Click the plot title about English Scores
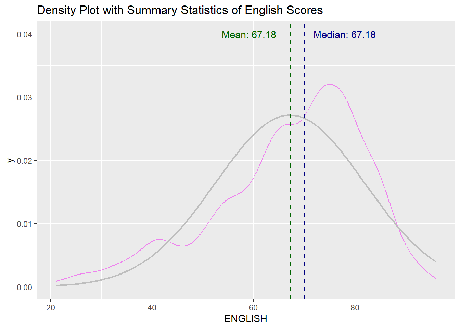The width and height of the screenshot is (460, 329). [x=180, y=10]
